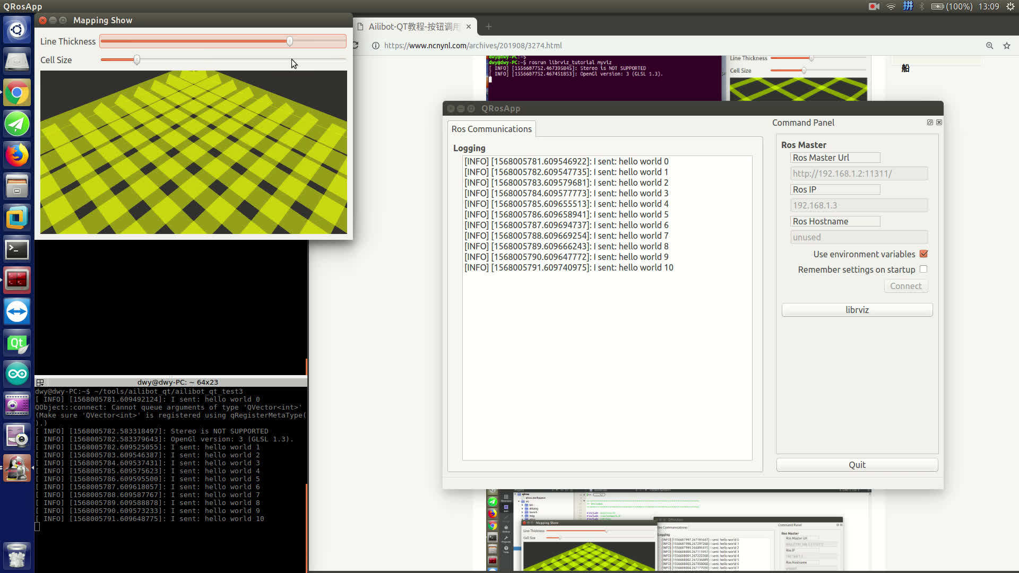Enable Remember settings on startup
The height and width of the screenshot is (573, 1019).
click(x=923, y=269)
